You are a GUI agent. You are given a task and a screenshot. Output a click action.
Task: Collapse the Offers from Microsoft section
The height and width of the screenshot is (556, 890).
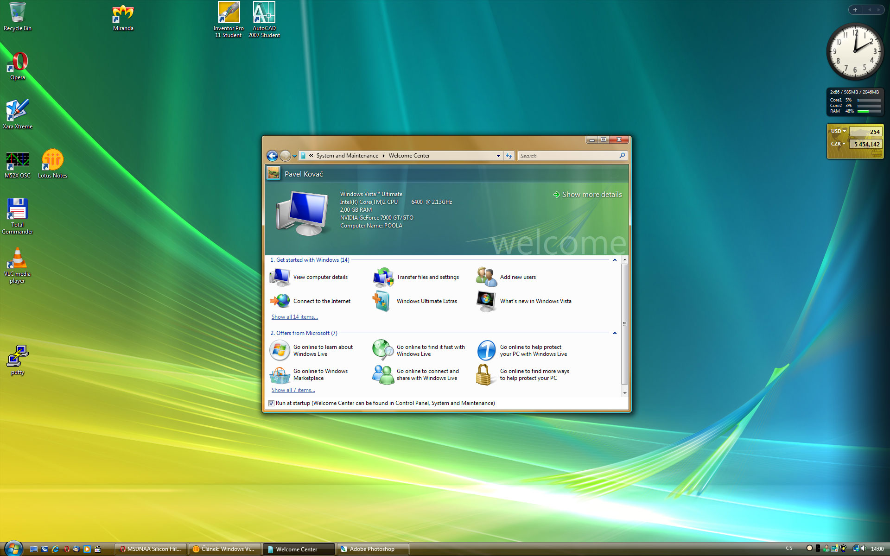(615, 333)
